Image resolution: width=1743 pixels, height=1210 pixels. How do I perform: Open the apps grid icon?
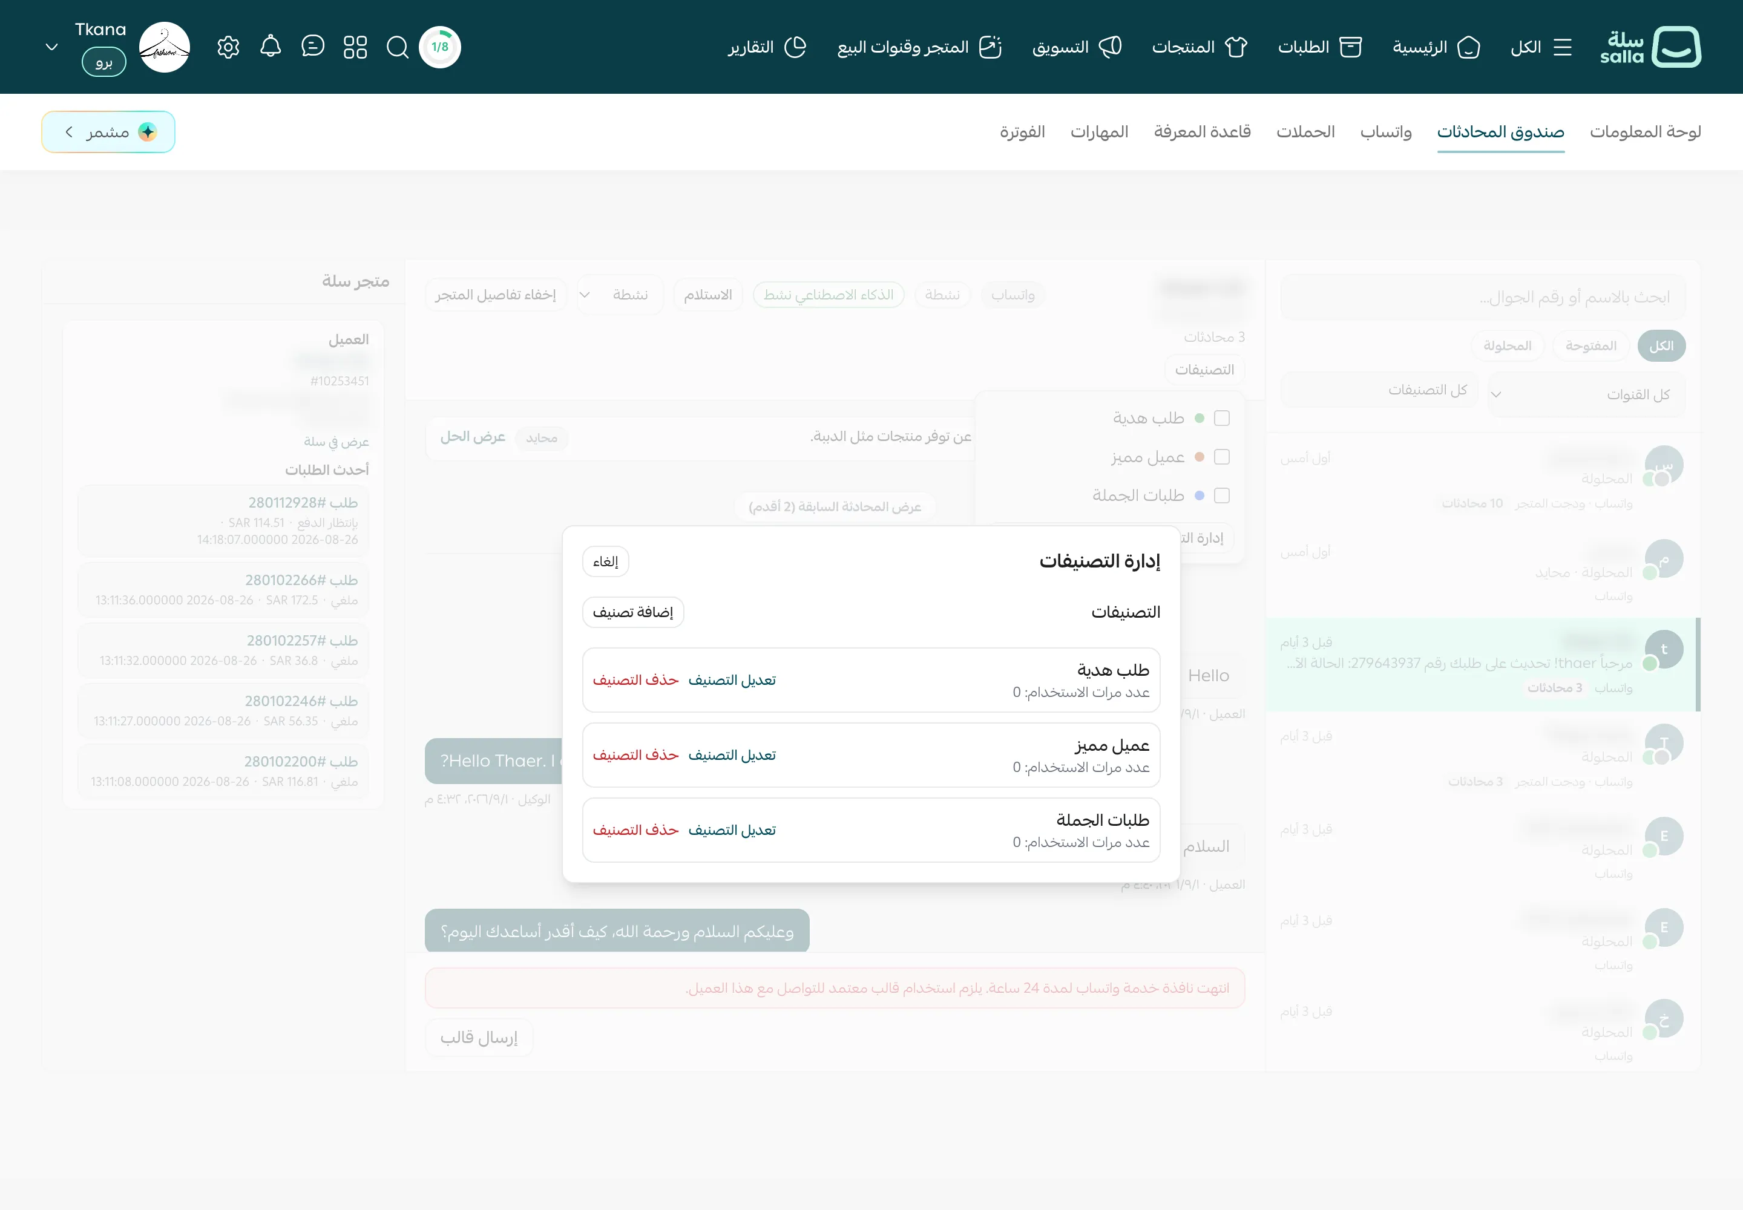[x=355, y=47]
